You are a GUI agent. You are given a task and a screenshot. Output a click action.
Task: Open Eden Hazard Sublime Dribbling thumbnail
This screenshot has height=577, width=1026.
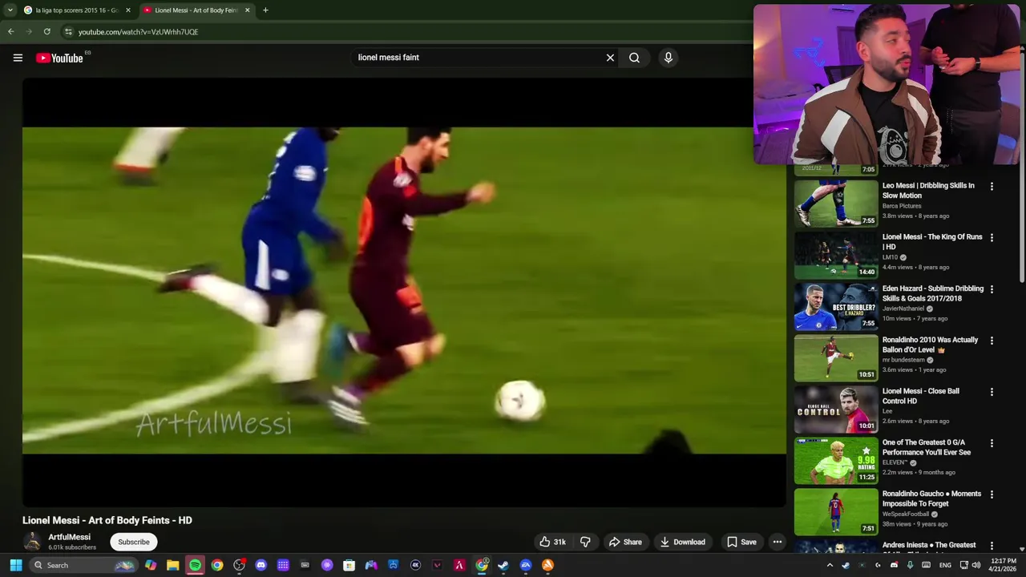[x=836, y=306]
